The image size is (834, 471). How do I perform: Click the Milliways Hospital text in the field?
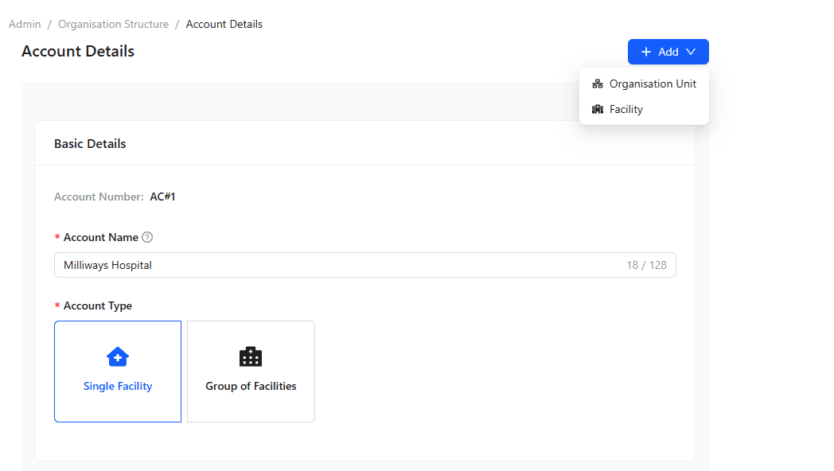107,264
